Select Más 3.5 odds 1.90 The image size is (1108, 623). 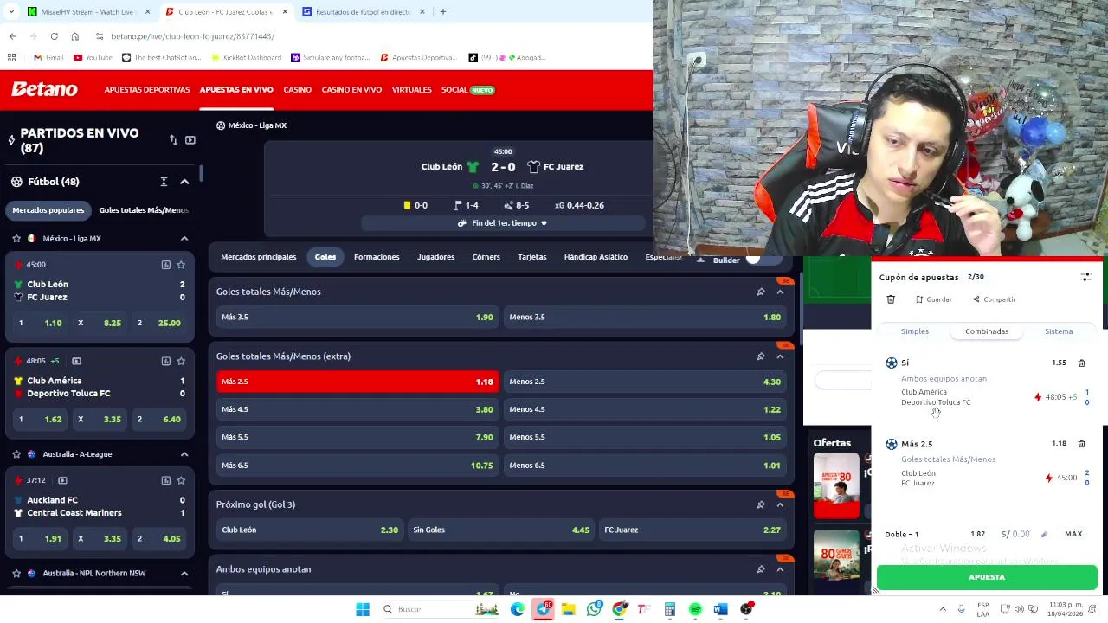click(357, 317)
